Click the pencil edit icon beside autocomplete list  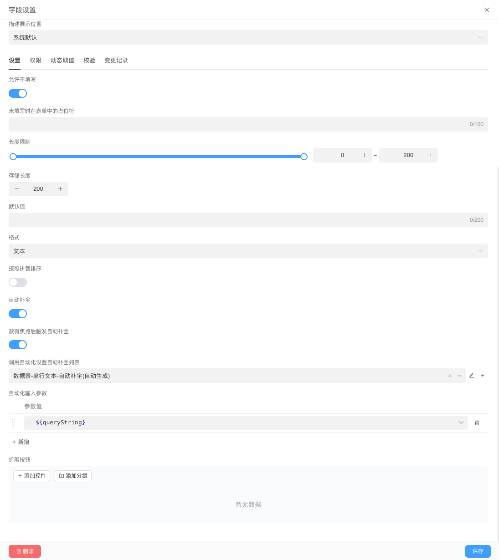[x=471, y=375]
